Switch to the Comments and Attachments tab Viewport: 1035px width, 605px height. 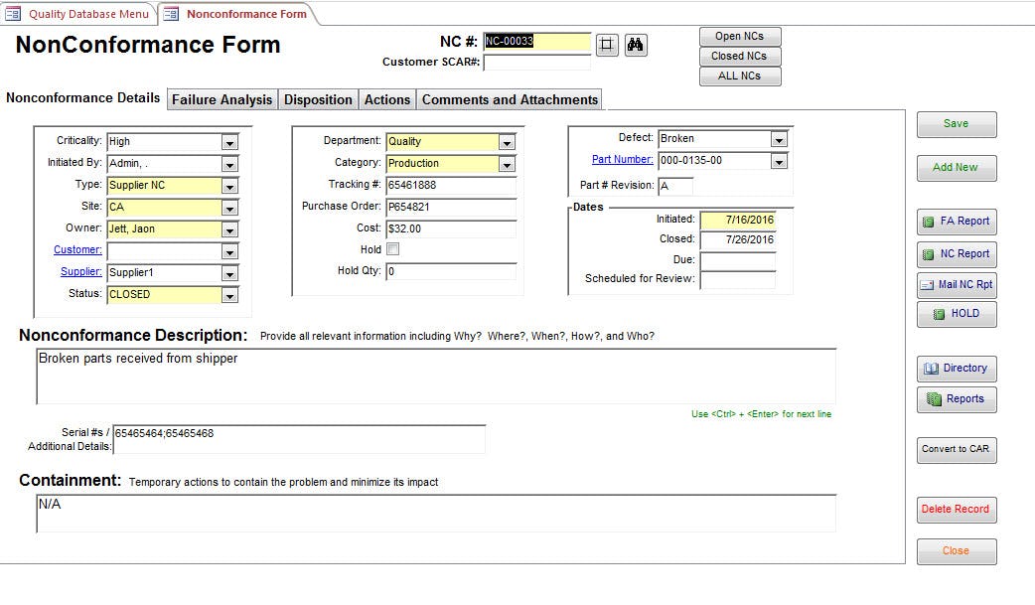[509, 99]
